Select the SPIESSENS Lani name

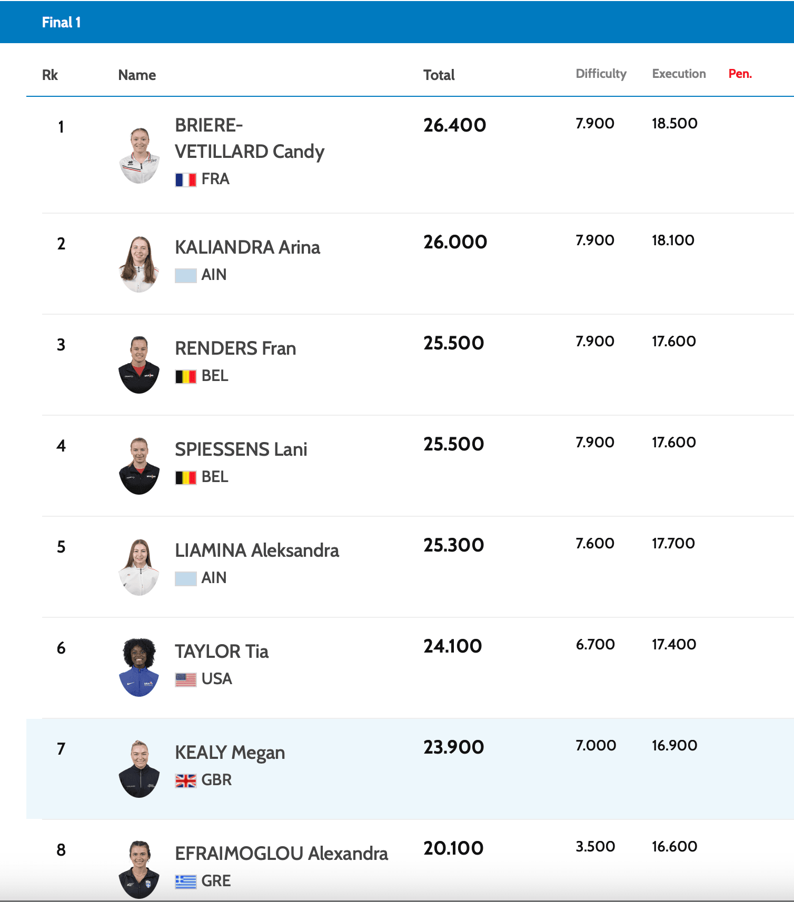[241, 449]
